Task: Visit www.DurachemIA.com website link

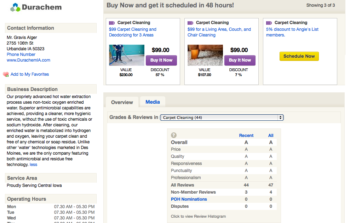Action: 28,60
